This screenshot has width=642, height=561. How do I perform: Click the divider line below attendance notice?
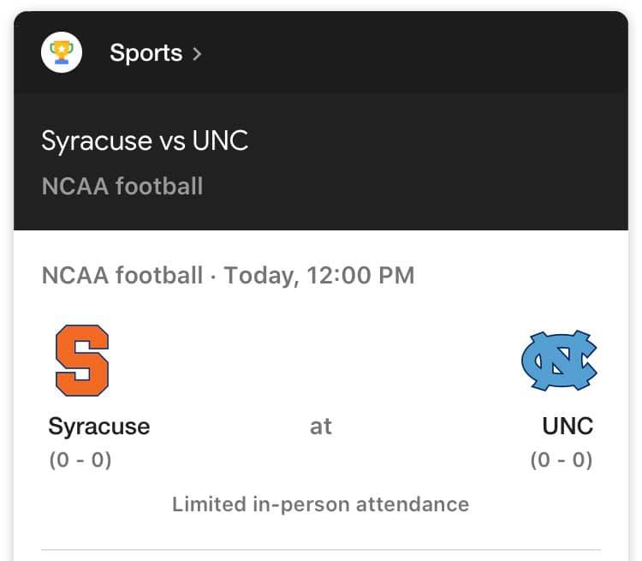point(320,550)
